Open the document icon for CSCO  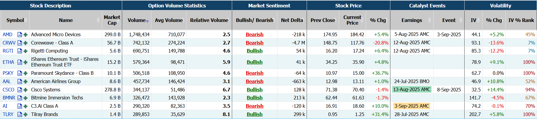(x=20, y=90)
